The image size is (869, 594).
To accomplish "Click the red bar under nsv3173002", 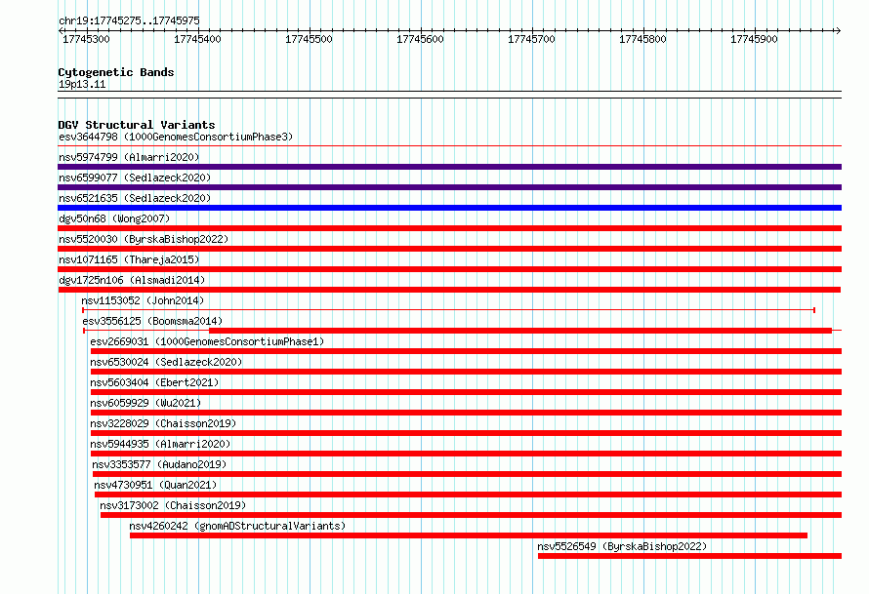I will [x=471, y=515].
